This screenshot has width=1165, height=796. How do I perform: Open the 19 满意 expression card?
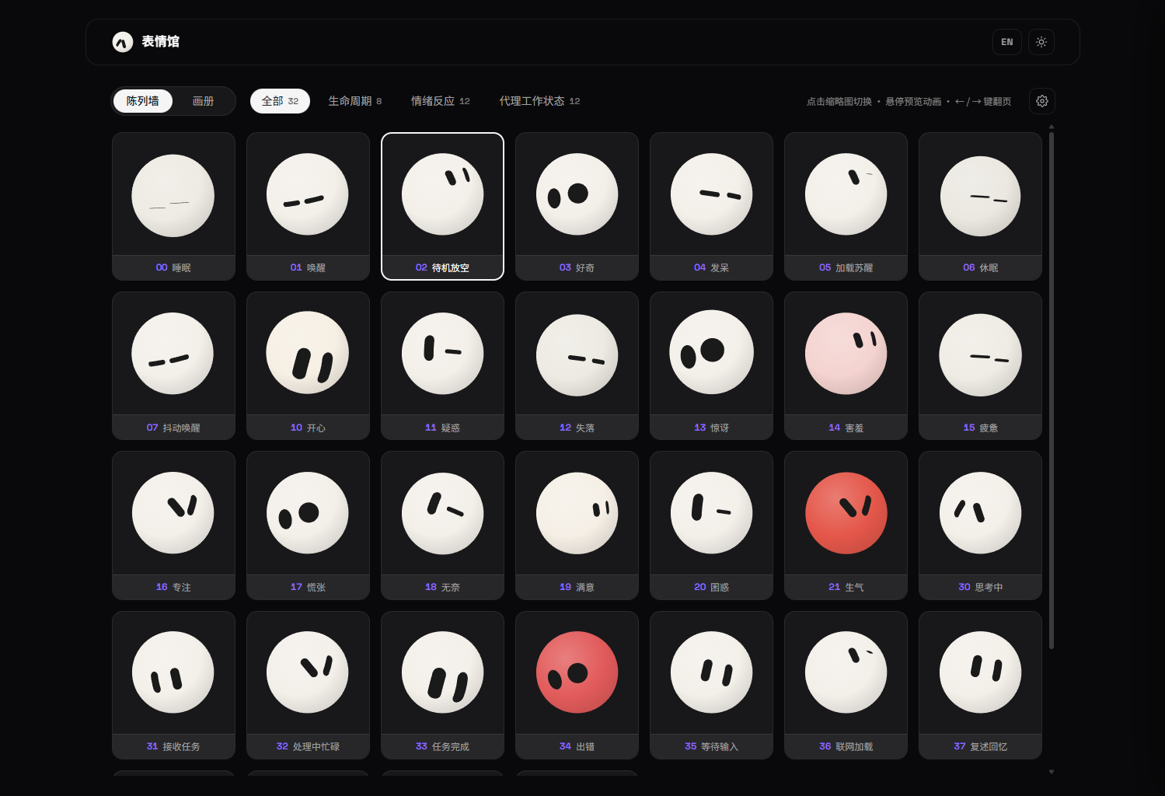coord(577,525)
